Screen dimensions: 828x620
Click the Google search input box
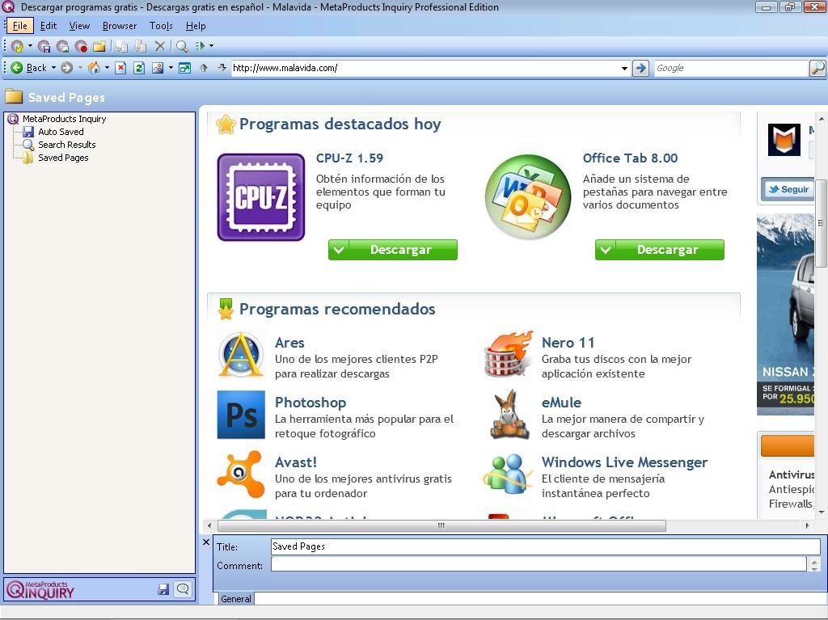tap(731, 68)
